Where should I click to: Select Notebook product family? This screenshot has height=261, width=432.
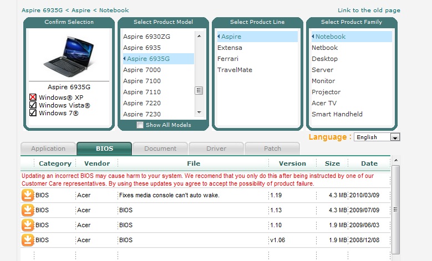point(352,37)
